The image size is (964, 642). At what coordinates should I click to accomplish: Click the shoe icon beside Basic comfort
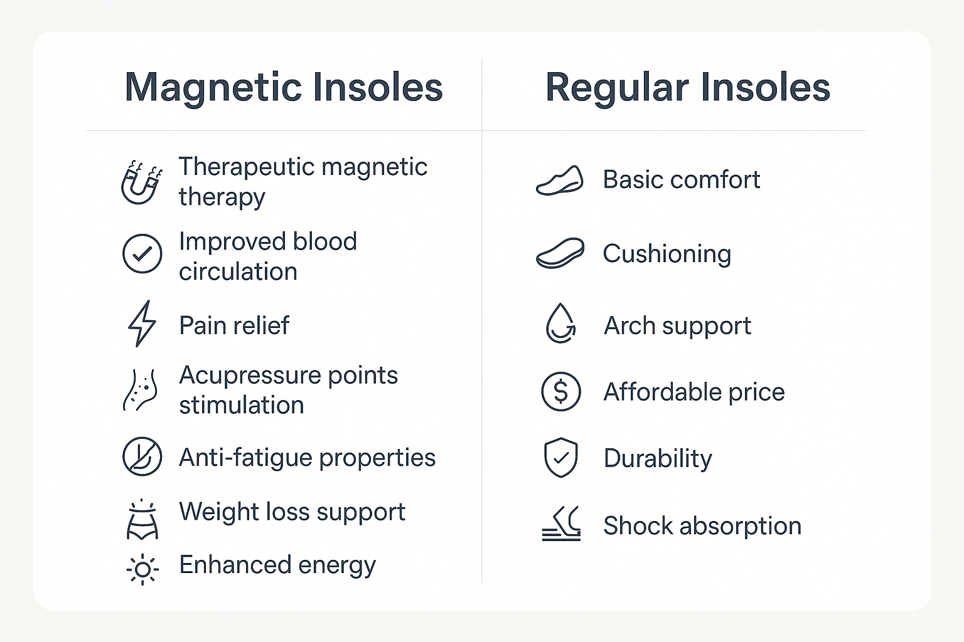tap(560, 181)
